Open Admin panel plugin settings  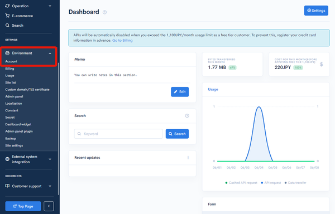click(x=19, y=132)
